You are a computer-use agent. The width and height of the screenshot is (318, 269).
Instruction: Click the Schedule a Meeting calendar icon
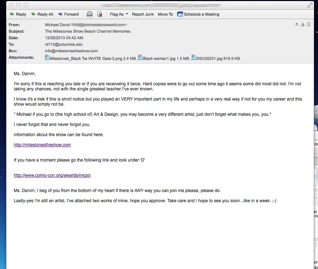pos(180,14)
